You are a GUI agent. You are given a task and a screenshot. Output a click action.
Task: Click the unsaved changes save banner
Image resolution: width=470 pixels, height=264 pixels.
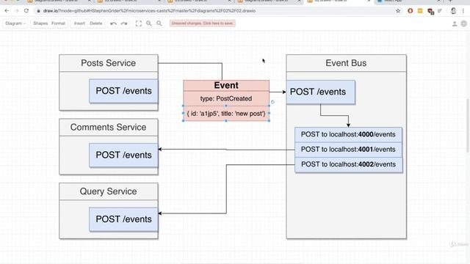click(x=203, y=23)
